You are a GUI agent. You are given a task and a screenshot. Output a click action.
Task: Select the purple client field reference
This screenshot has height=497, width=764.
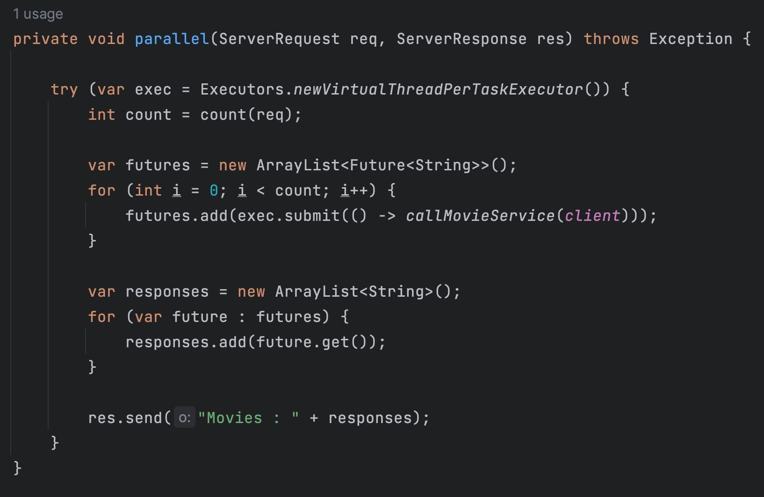[x=592, y=216]
